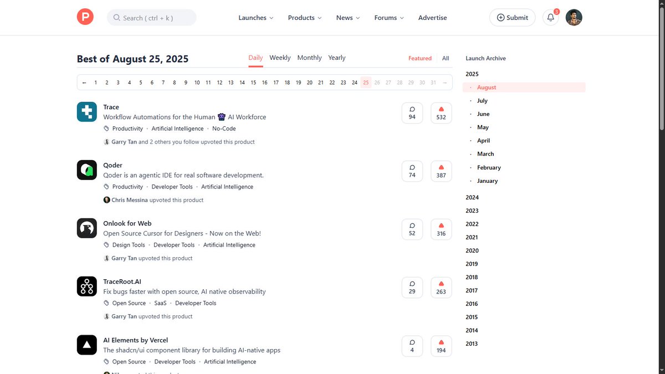The height and width of the screenshot is (374, 665).
Task: Open Qoder's 74 comments
Action: [412, 171]
